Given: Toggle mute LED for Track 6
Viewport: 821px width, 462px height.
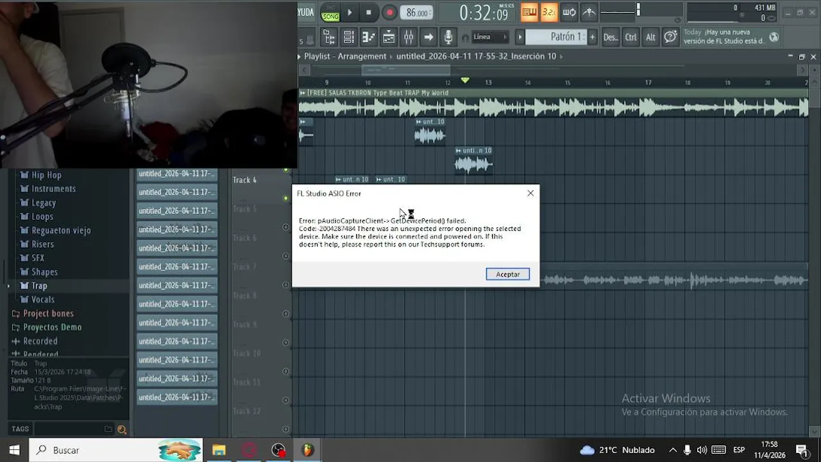Looking at the screenshot, I should pos(286,256).
